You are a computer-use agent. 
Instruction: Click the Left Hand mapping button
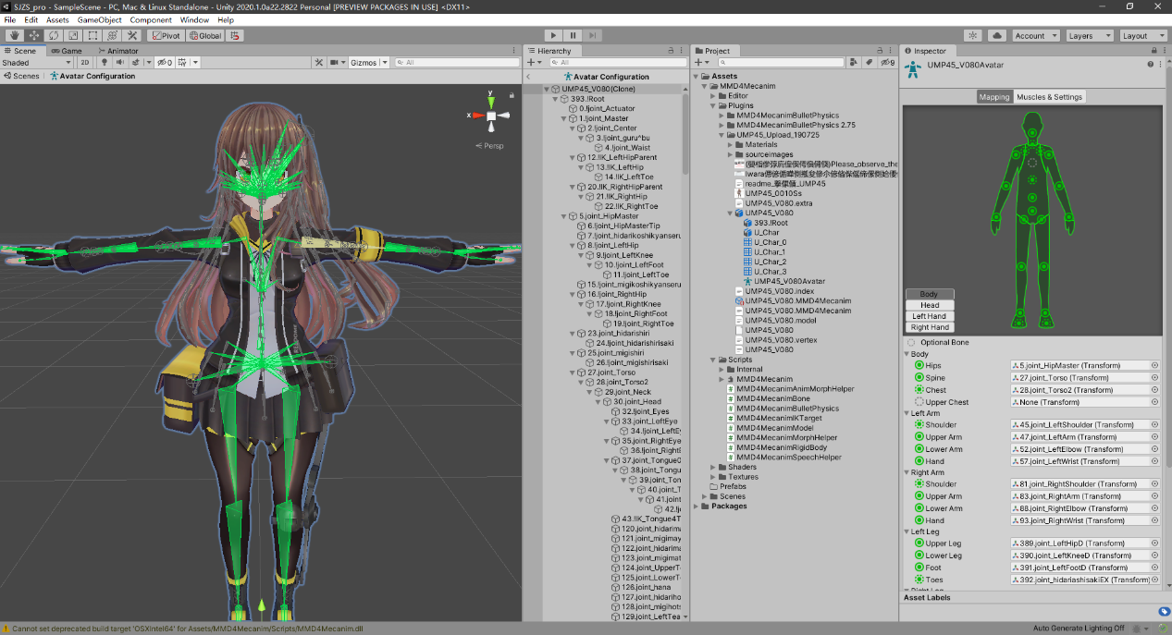click(930, 316)
